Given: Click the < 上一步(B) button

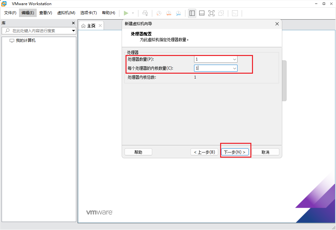Looking at the screenshot, I should point(204,152).
